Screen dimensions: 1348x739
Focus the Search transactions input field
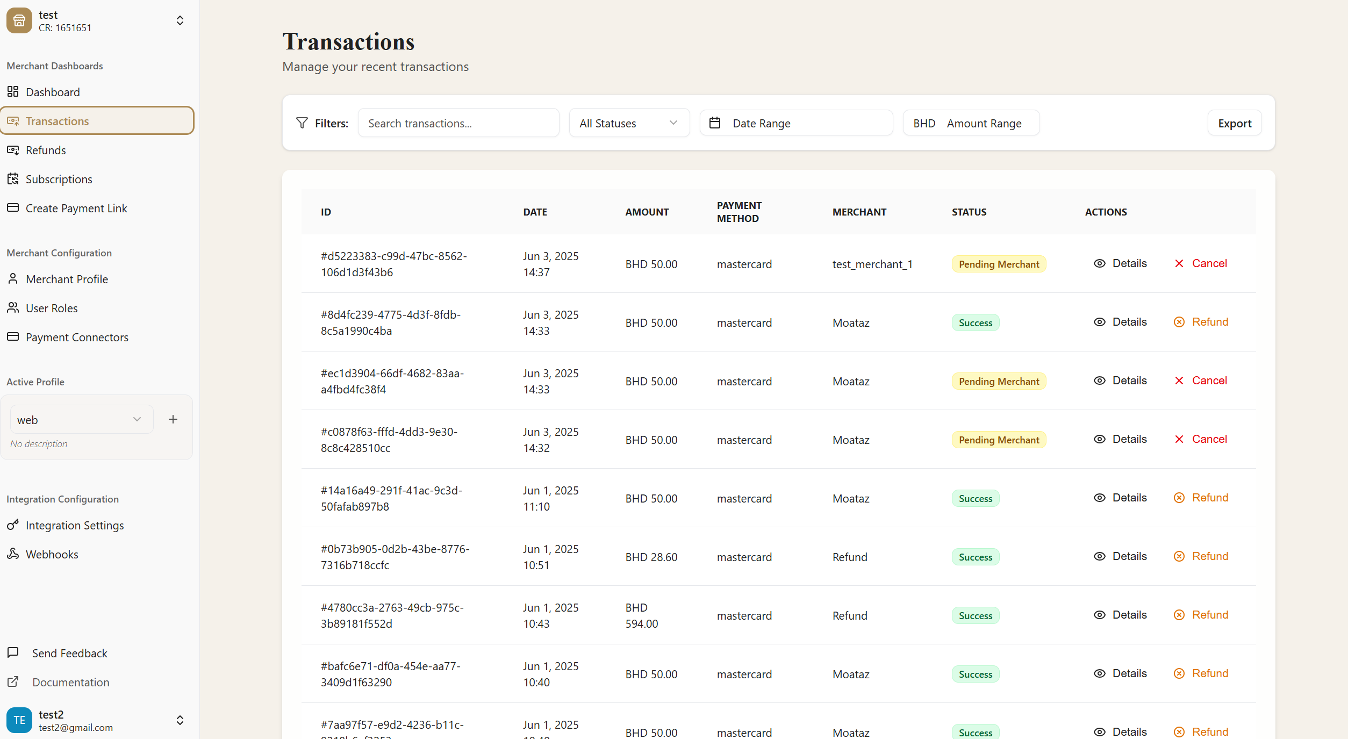coord(458,123)
